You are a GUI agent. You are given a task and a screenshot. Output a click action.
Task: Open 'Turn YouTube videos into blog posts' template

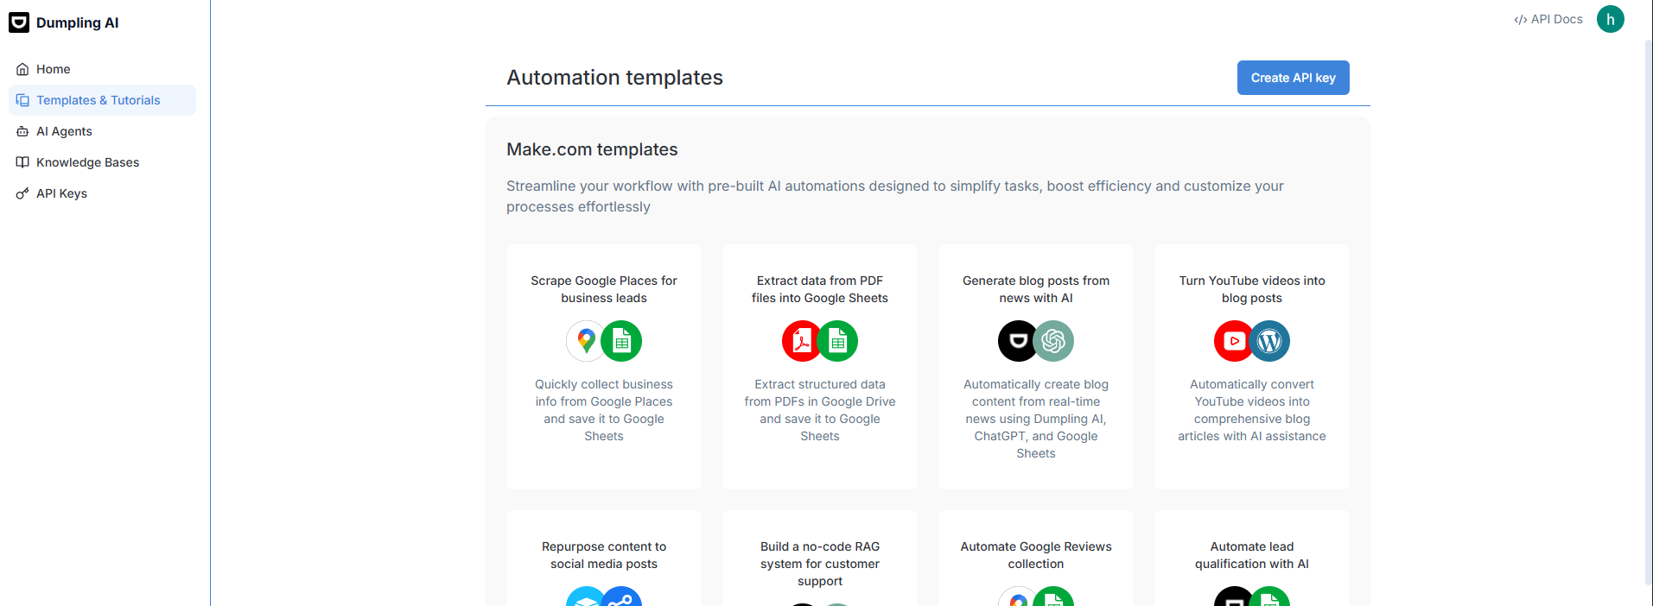(1252, 367)
